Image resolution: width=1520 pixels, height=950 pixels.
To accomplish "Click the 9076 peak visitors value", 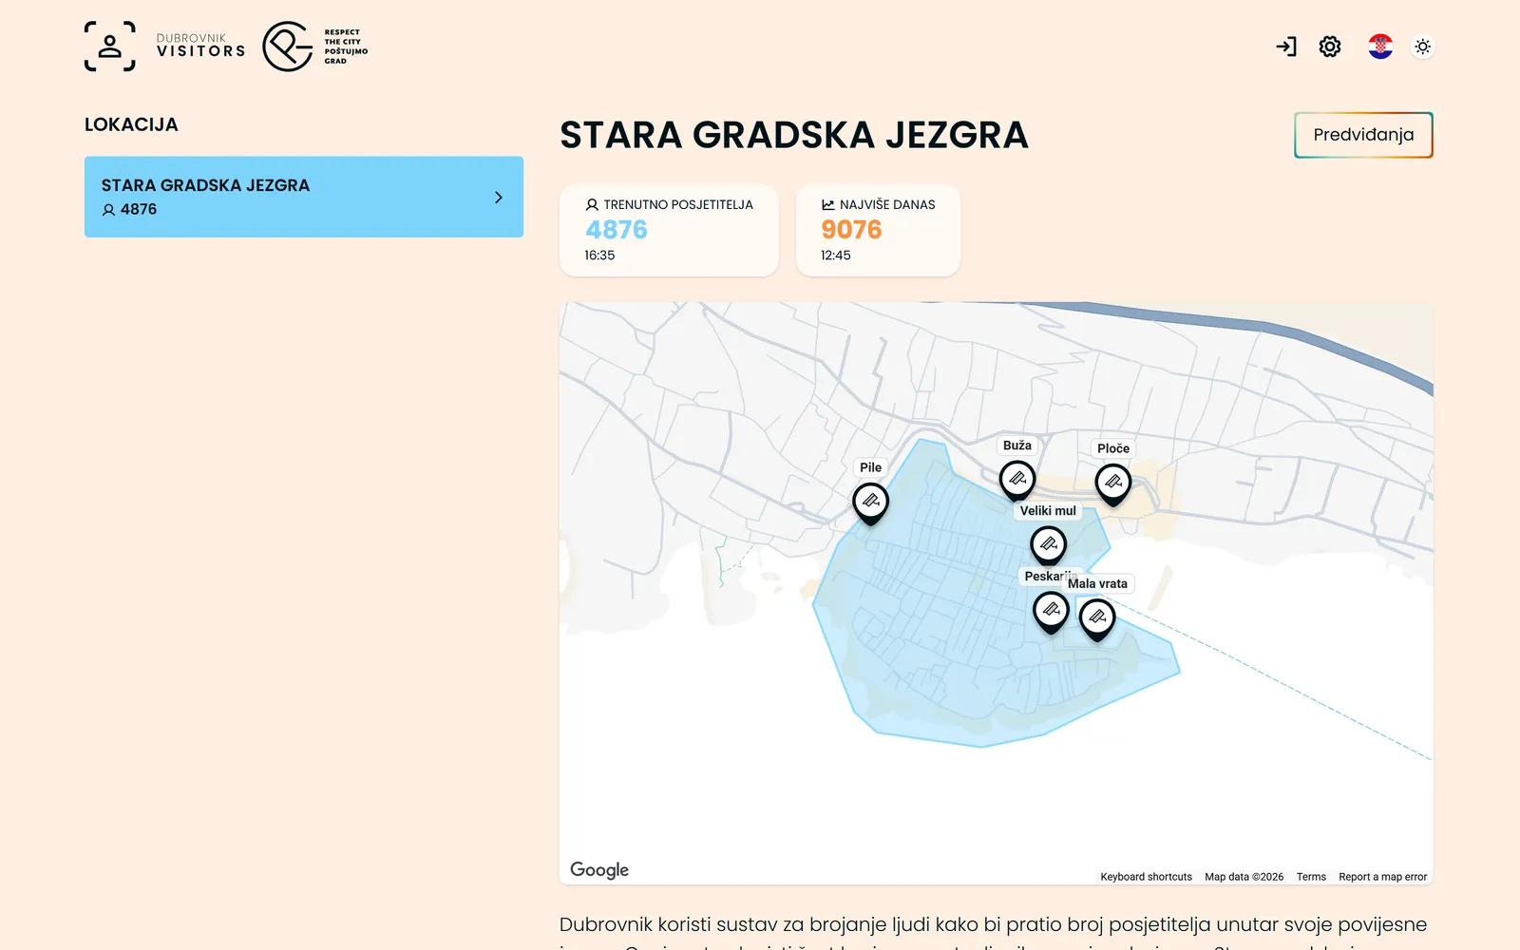I will [x=851, y=230].
